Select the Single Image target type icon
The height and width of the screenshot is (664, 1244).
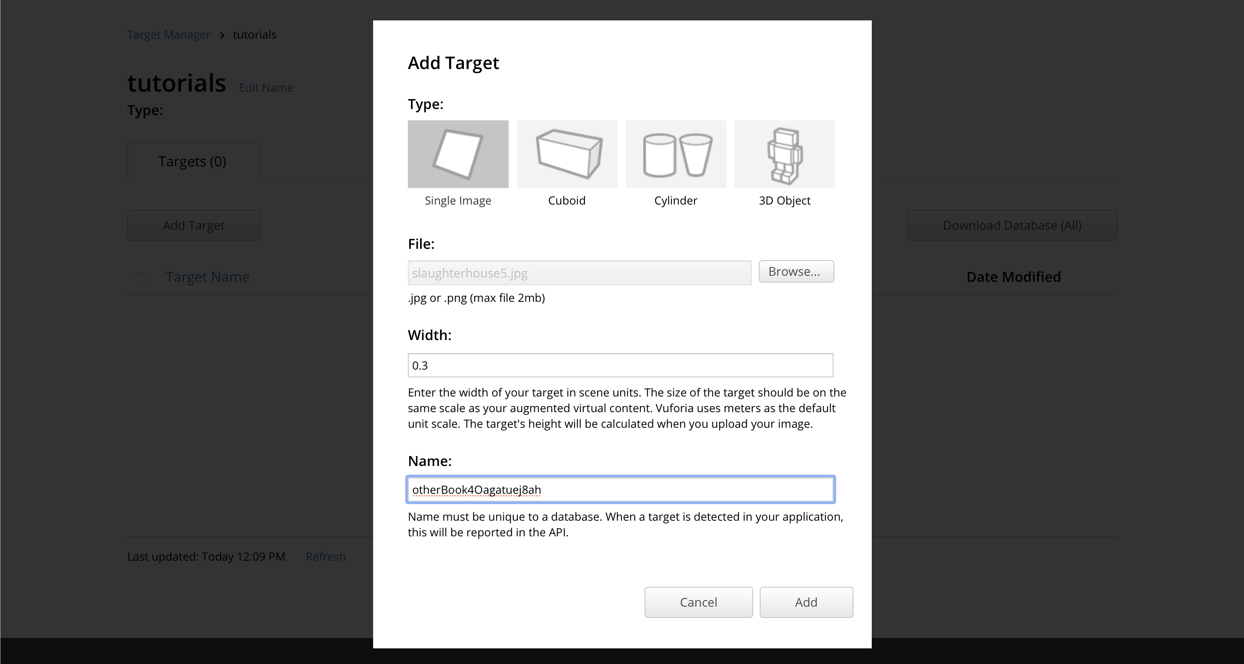point(458,154)
